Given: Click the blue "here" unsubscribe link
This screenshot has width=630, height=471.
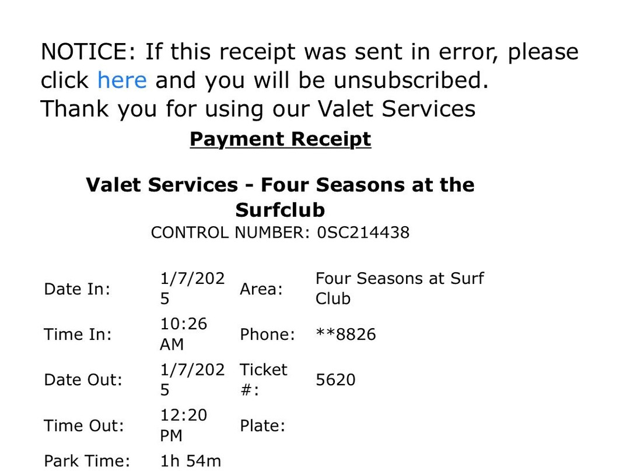Looking at the screenshot, I should coord(122,80).
